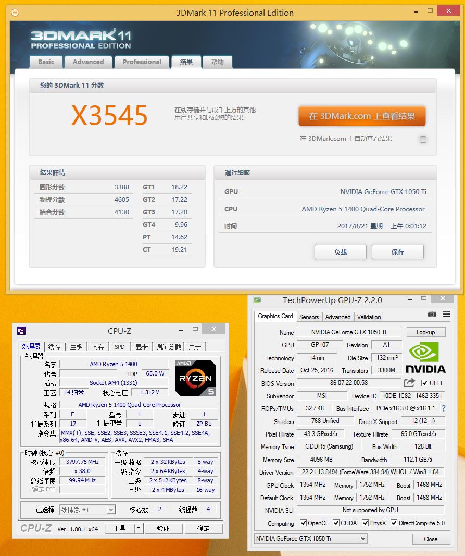The image size is (465, 556).
Task: Enable auto-view results on 3DMark.com
Action: [x=422, y=139]
